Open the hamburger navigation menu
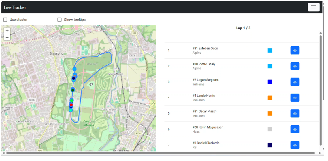The image size is (328, 161). (x=313, y=7)
